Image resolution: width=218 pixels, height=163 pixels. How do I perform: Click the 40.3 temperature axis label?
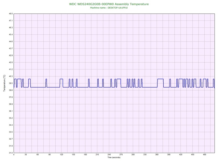11,76
